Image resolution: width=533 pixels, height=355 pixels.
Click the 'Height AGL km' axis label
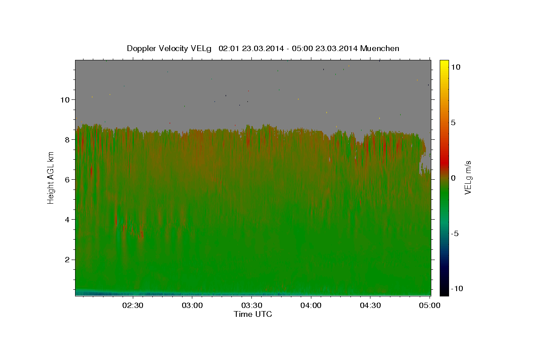coord(51,177)
